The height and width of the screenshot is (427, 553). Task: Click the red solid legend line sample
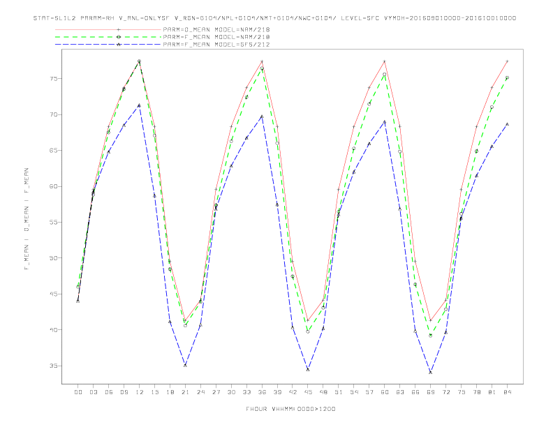pyautogui.click(x=108, y=29)
